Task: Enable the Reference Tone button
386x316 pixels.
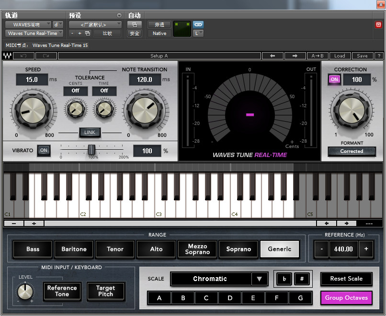Action: point(62,291)
